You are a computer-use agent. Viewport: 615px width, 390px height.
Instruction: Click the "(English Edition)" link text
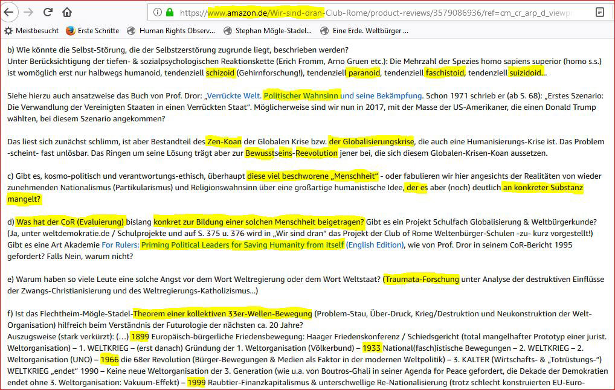coord(375,245)
